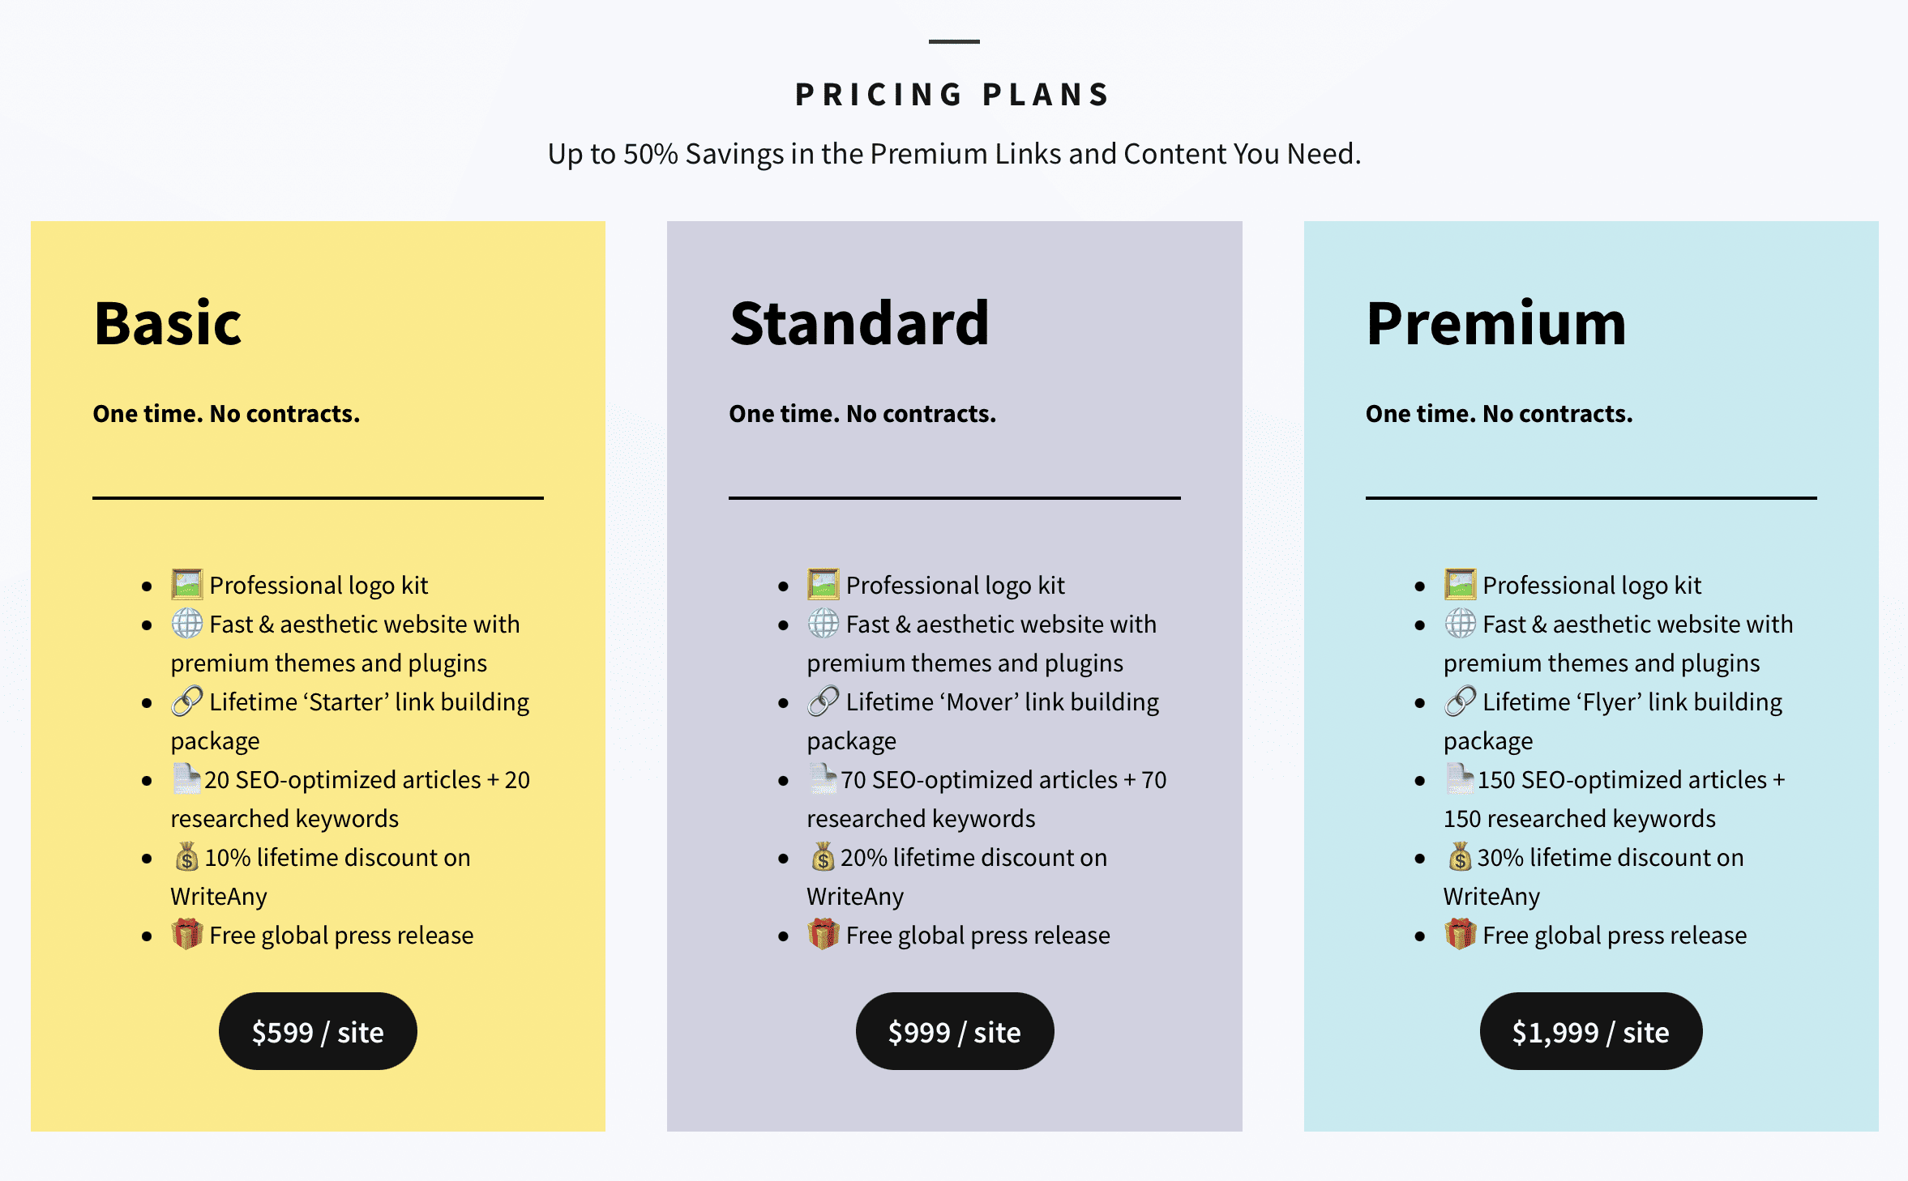Click the framed picture icon in Basic plan
Viewport: 1908px width, 1181px height.
(186, 584)
